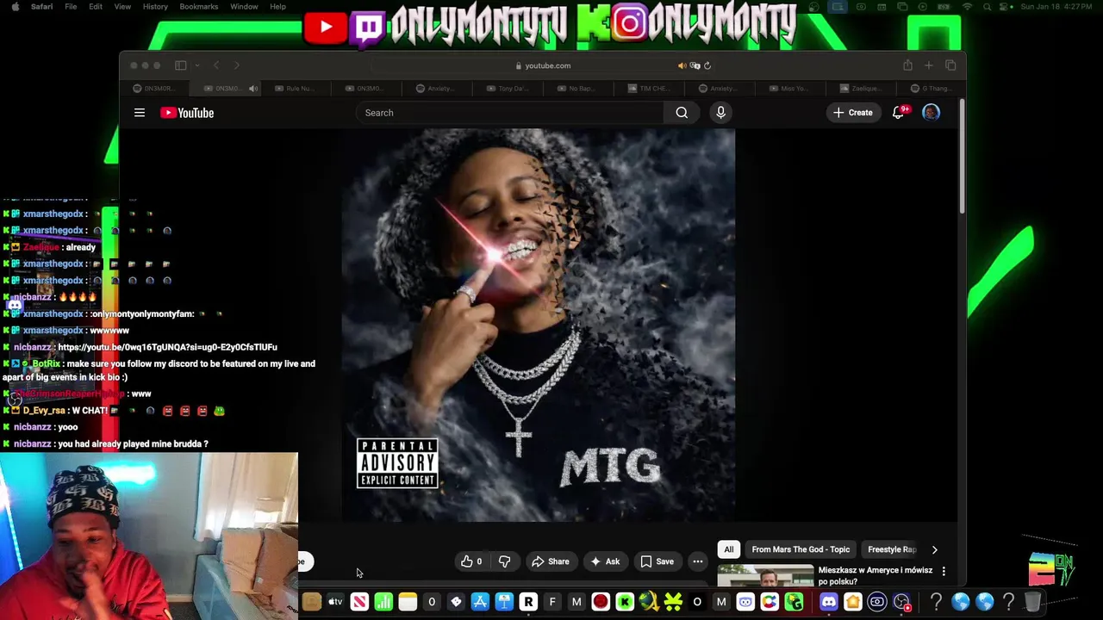Share the video

tap(550, 561)
